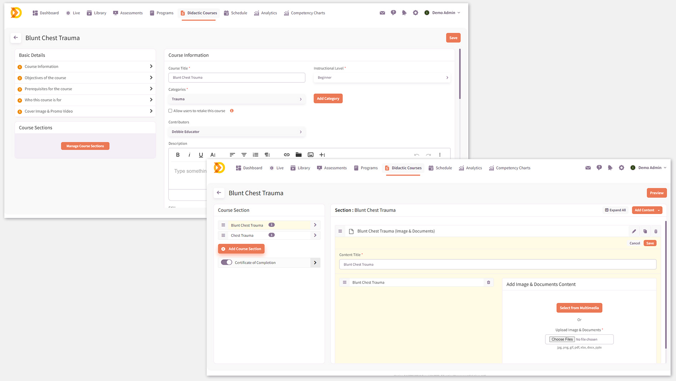Viewport: 676px width, 381px height.
Task: Open the Competency Charts tab in front window
Action: click(509, 168)
